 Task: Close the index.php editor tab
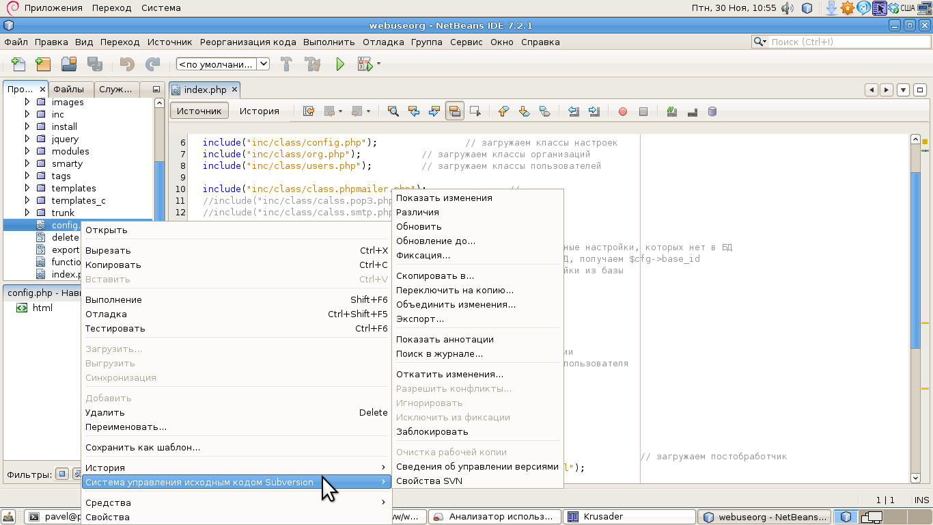tap(234, 90)
